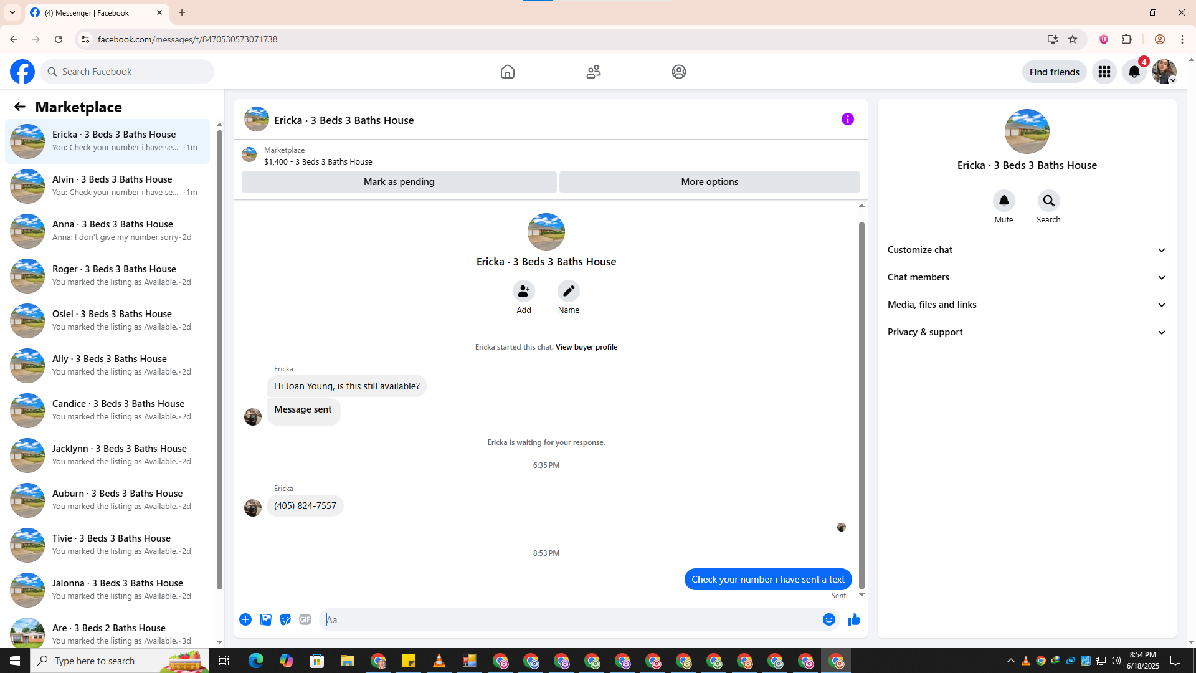Open the Groups icon in top navigation
This screenshot has width=1196, height=673.
(x=679, y=72)
